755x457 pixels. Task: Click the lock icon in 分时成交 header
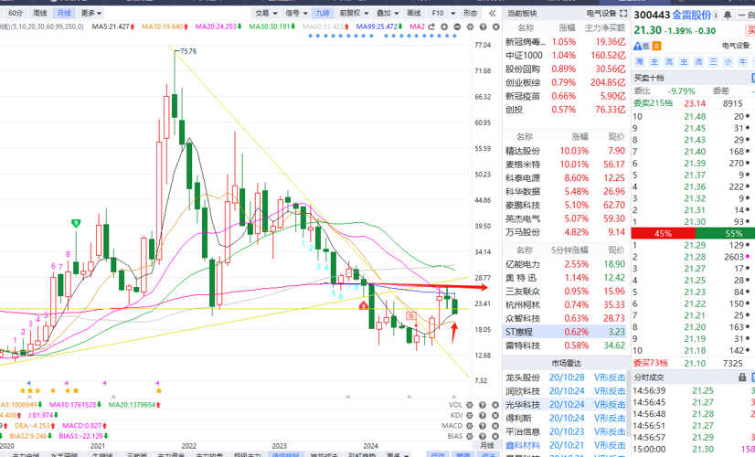tap(742, 378)
